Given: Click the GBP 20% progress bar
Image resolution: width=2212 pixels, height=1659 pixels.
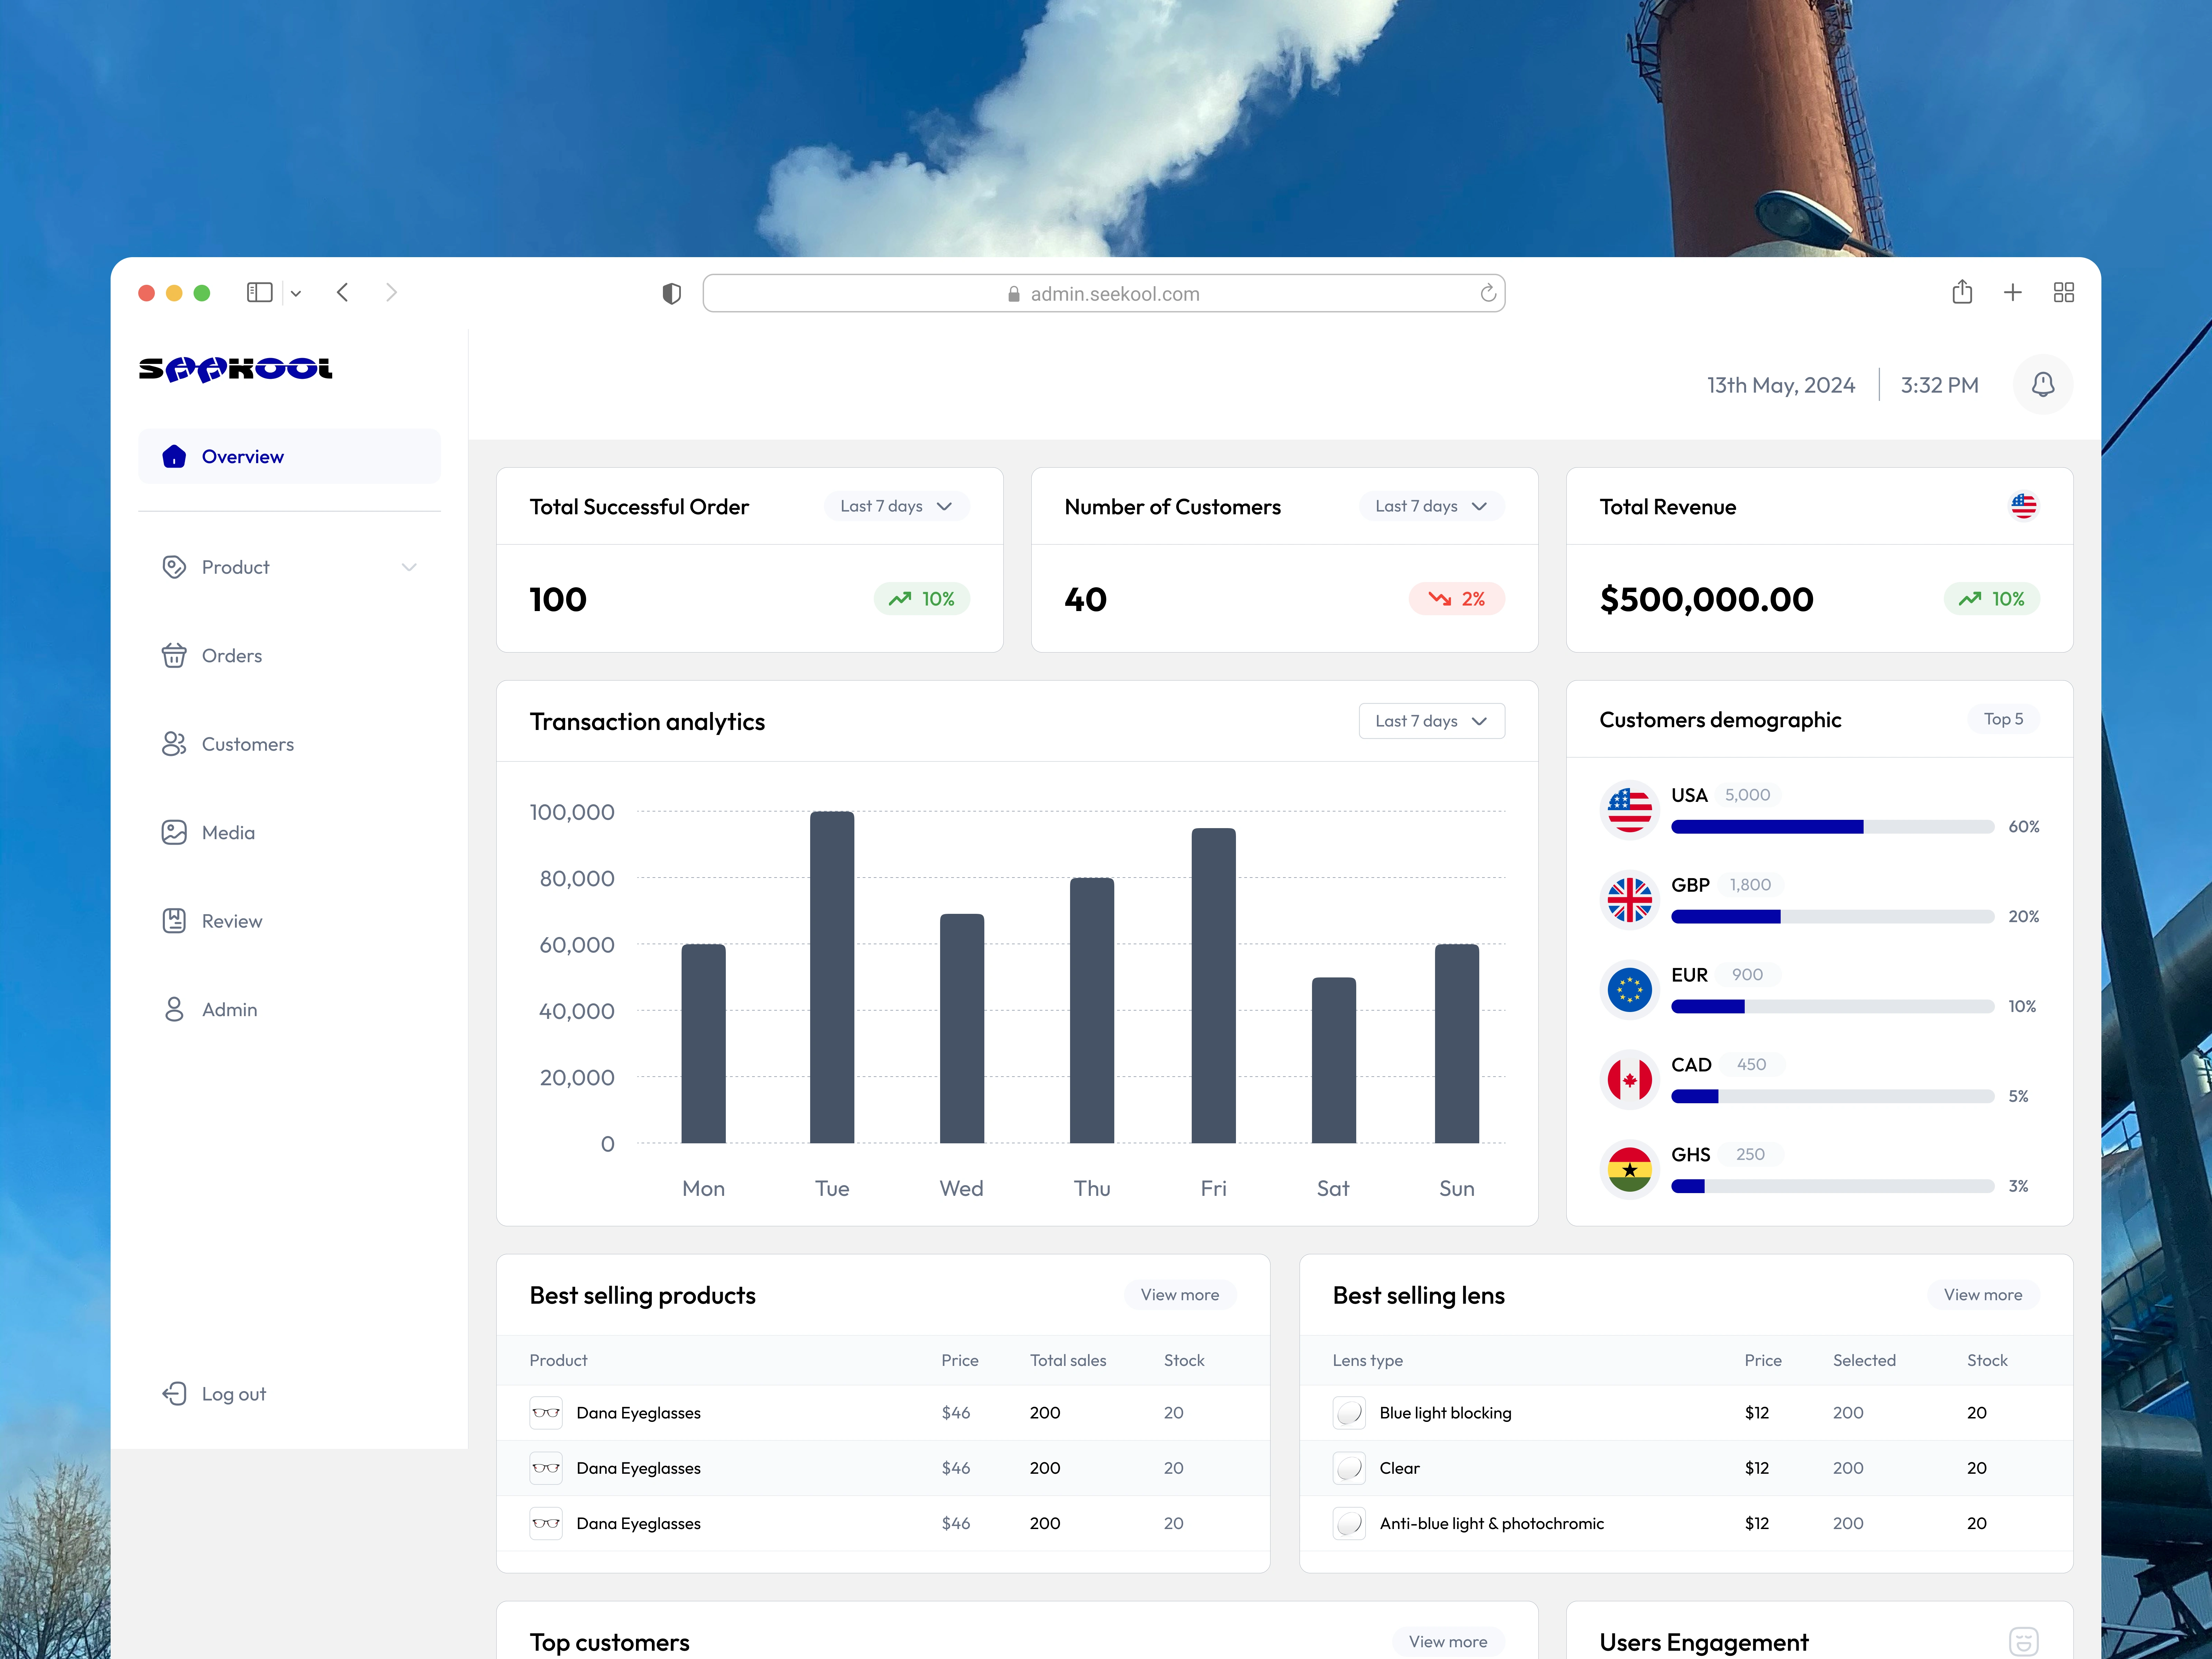Looking at the screenshot, I should coord(1832,917).
